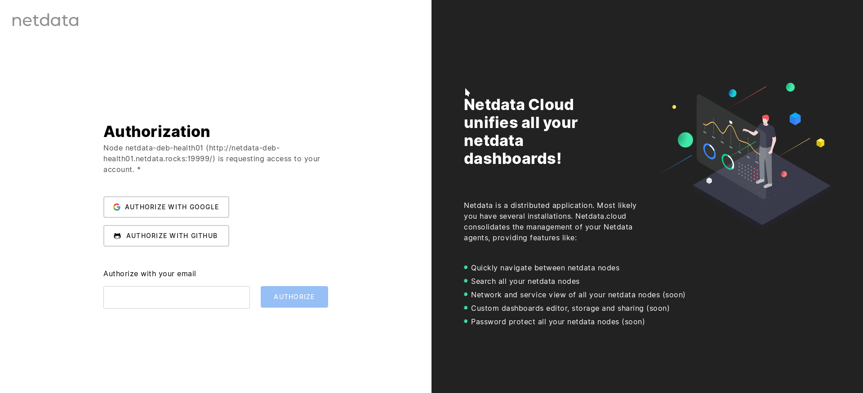Click the Authorization heading
This screenshot has width=863, height=393.
click(x=157, y=132)
